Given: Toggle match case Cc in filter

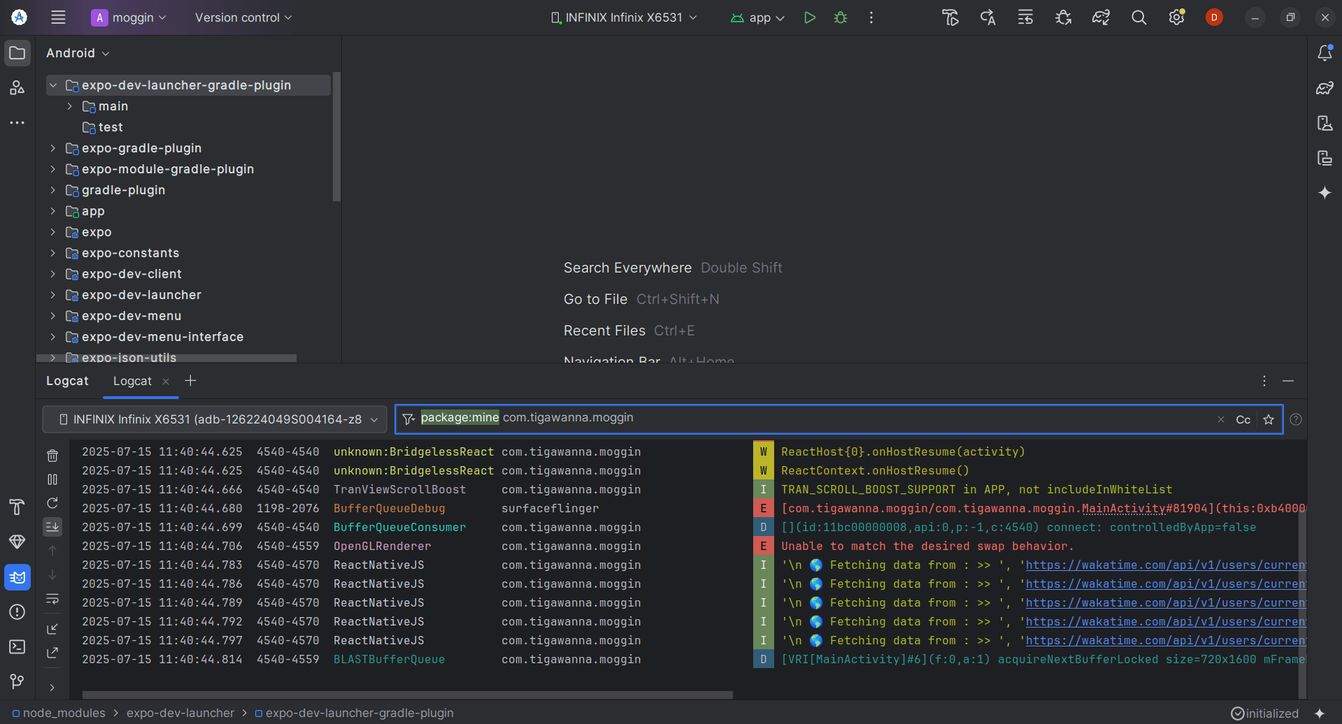Looking at the screenshot, I should point(1243,419).
